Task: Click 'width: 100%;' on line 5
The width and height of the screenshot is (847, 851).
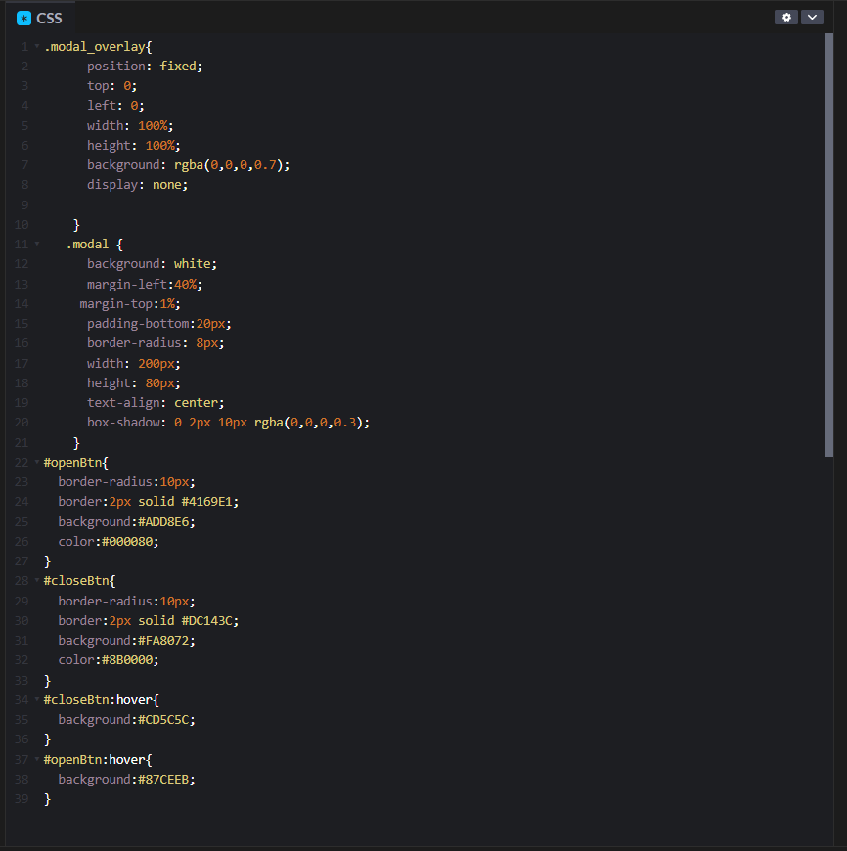Action: click(x=130, y=126)
